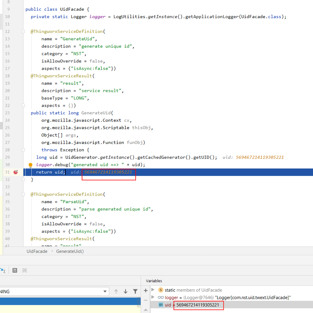This screenshot has height=313, width=313.
Task: Add a new watch with plus icon
Action: pos(146,290)
